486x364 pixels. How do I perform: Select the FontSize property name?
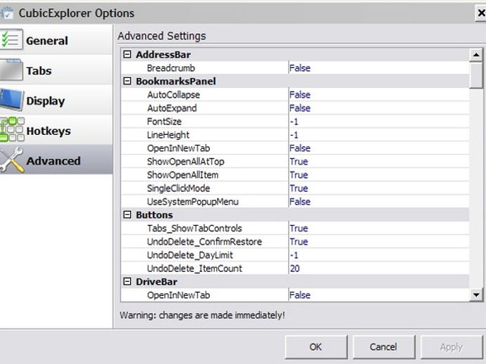pos(164,122)
